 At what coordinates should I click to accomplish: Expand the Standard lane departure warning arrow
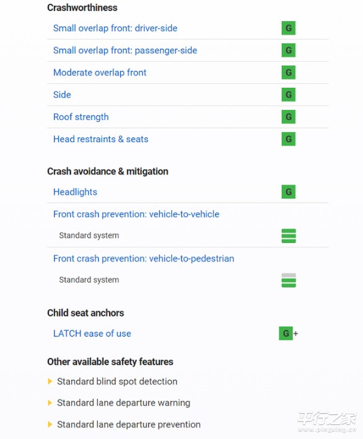click(x=50, y=403)
